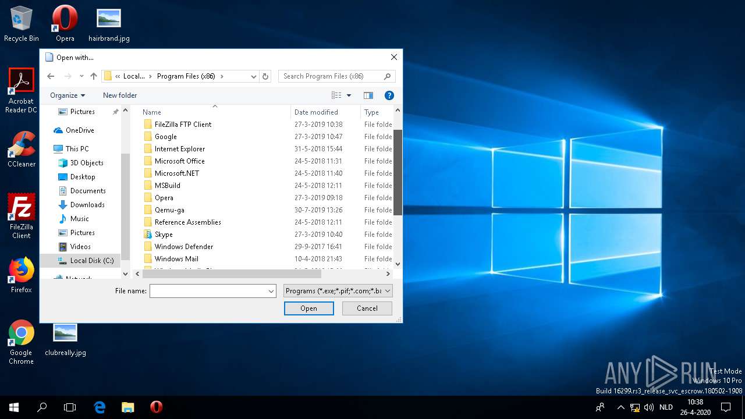Open taskbar search
Screen dimensions: 745x419
[42, 407]
